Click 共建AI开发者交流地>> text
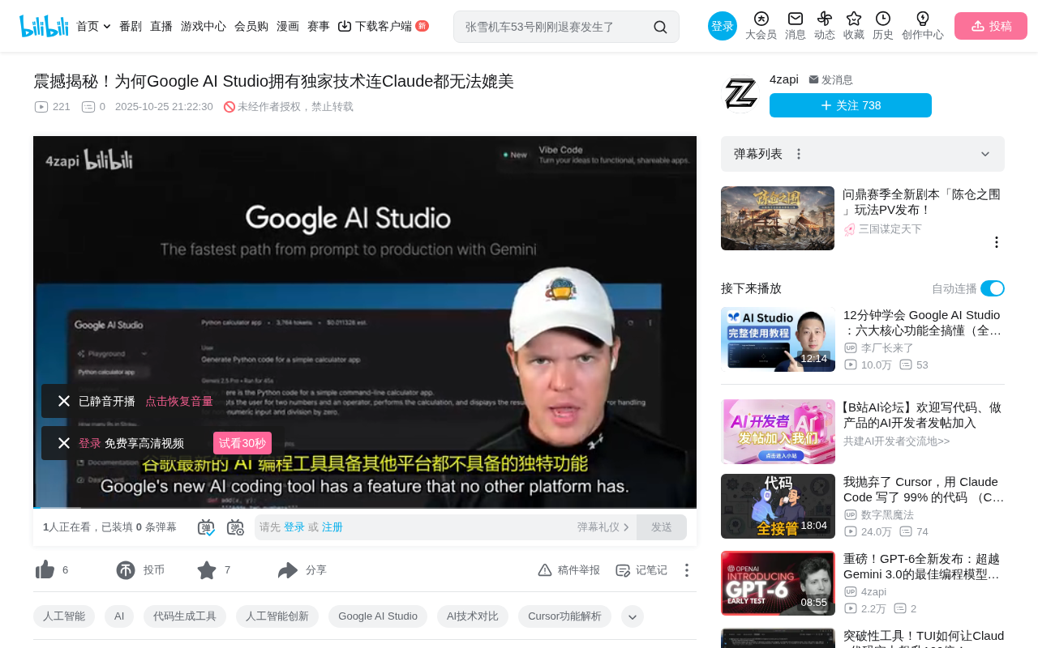Screen dimensions: 1038x648 896,441
